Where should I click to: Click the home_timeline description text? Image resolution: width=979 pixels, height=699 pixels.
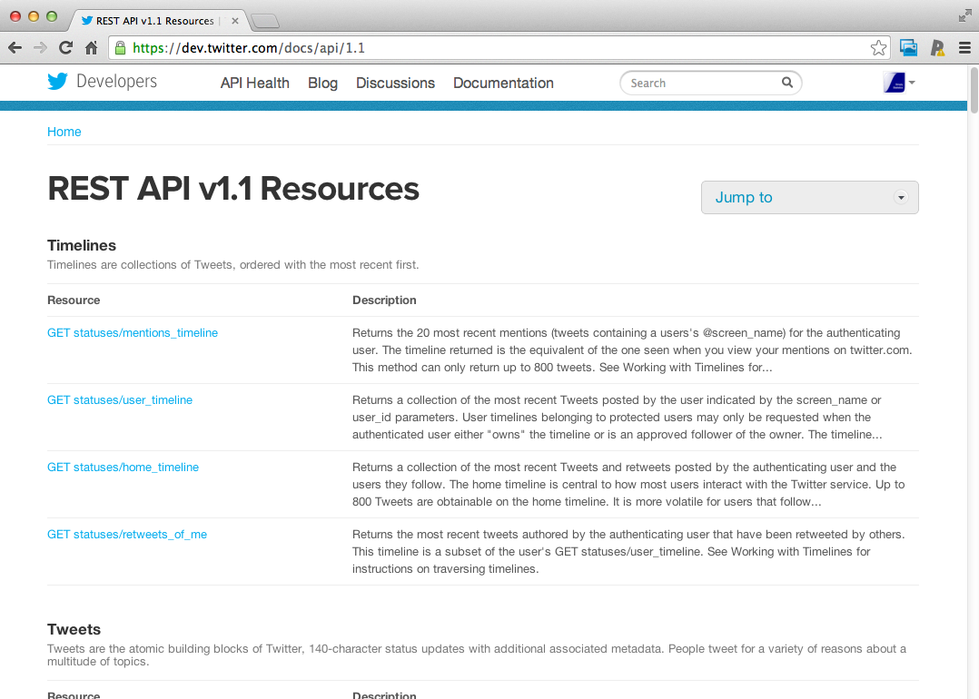628,485
